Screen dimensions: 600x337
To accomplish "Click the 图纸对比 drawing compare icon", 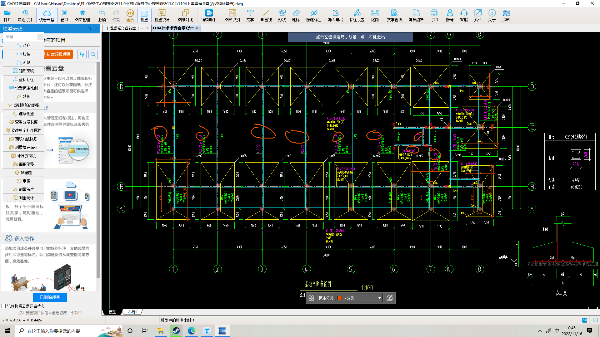I will point(185,15).
